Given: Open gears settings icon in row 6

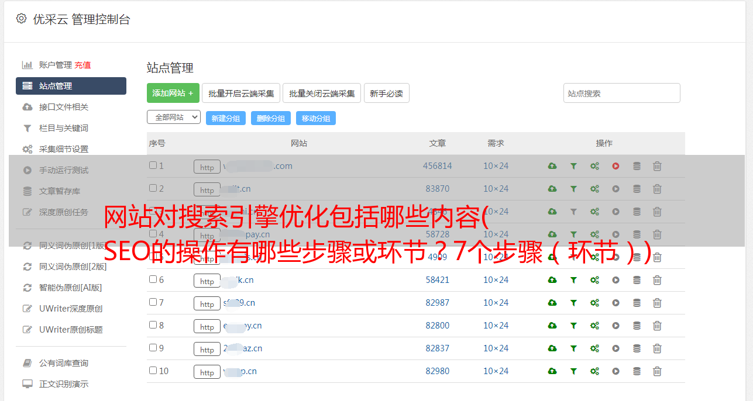Looking at the screenshot, I should [x=594, y=280].
